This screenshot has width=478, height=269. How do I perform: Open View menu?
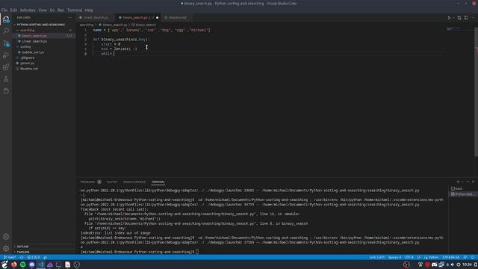point(43,10)
